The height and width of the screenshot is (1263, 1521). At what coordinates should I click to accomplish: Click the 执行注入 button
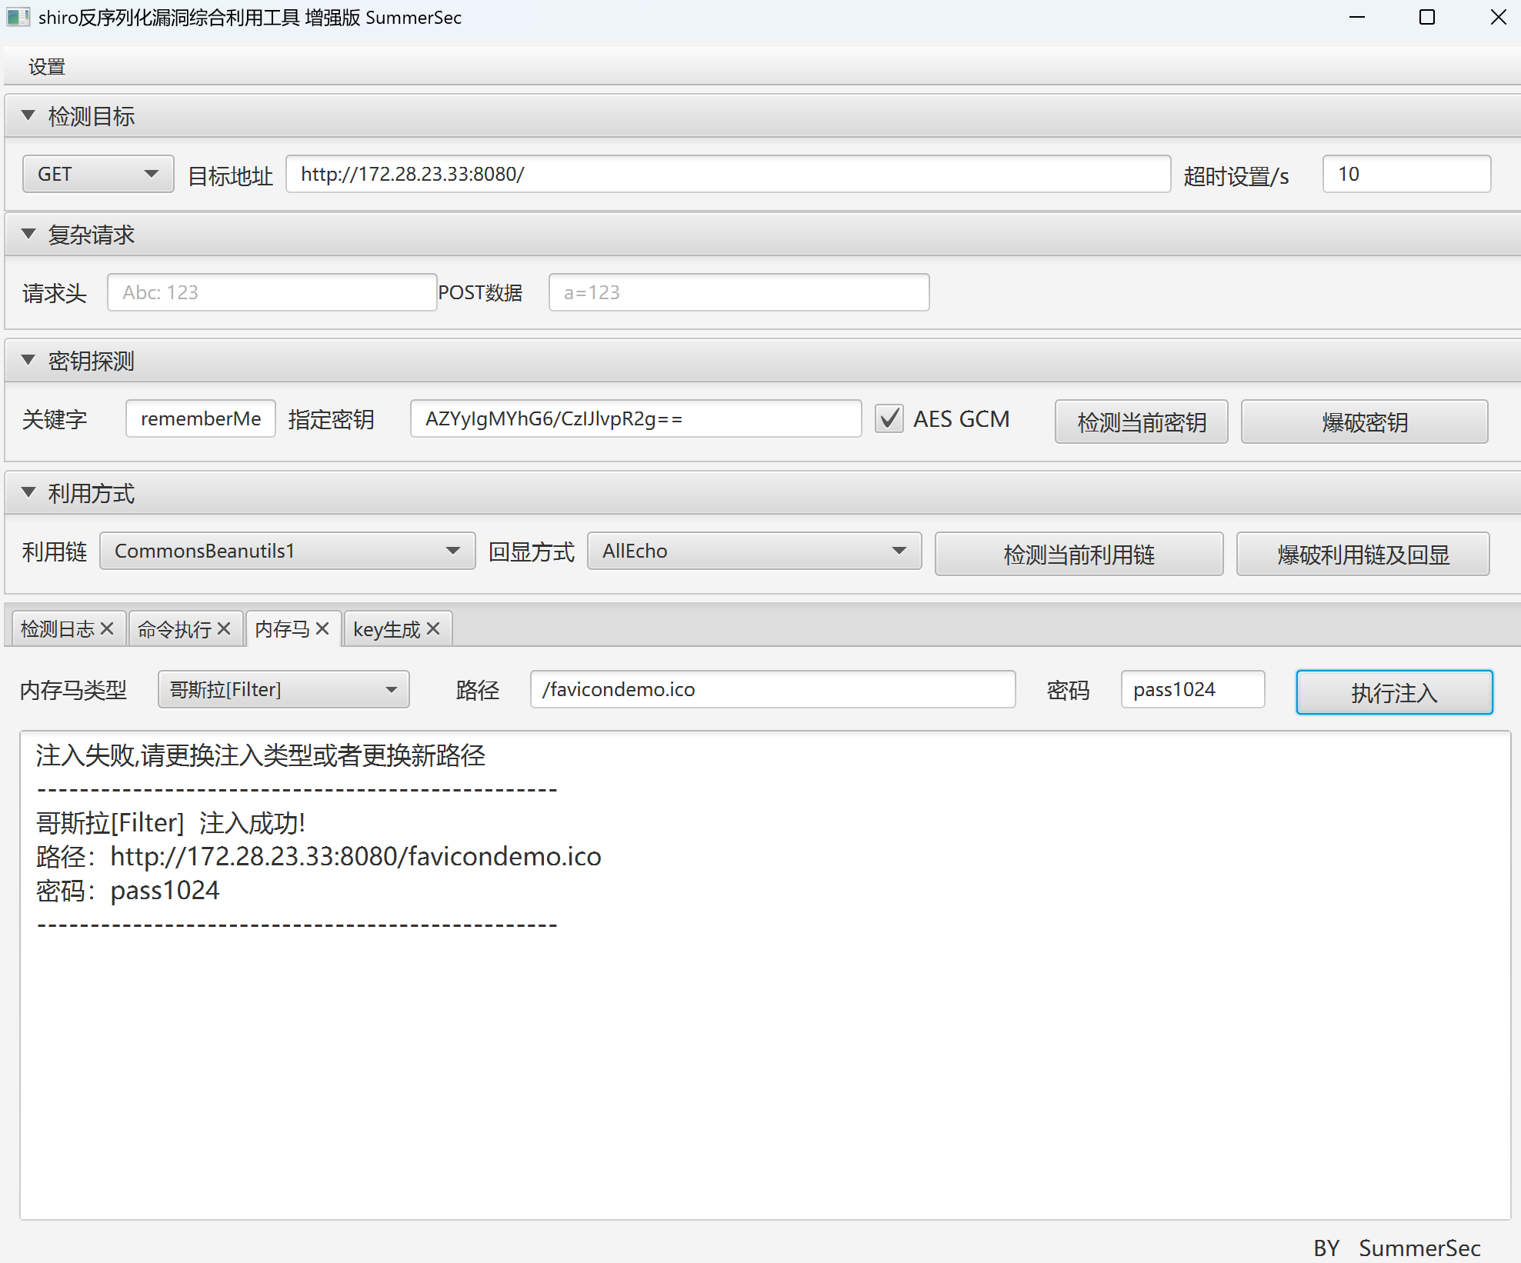pyautogui.click(x=1393, y=692)
